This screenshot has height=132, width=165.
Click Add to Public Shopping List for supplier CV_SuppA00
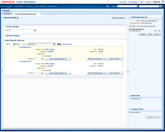[x=58, y=59]
